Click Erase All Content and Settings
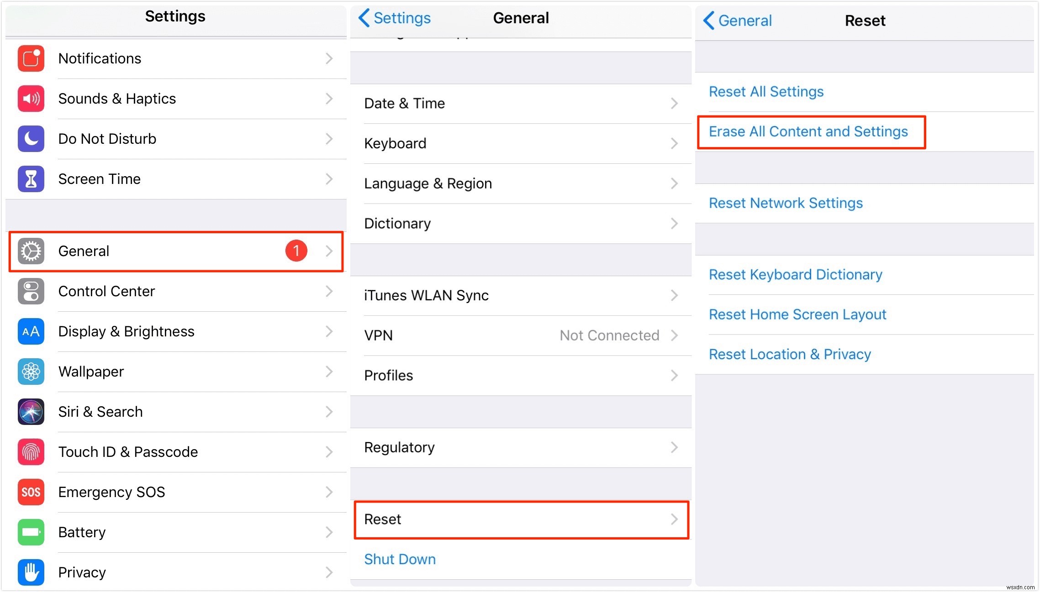1040x592 pixels. (x=808, y=131)
